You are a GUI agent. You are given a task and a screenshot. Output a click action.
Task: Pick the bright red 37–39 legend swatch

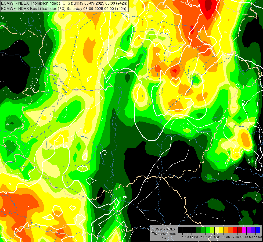pyautogui.click(x=235, y=230)
